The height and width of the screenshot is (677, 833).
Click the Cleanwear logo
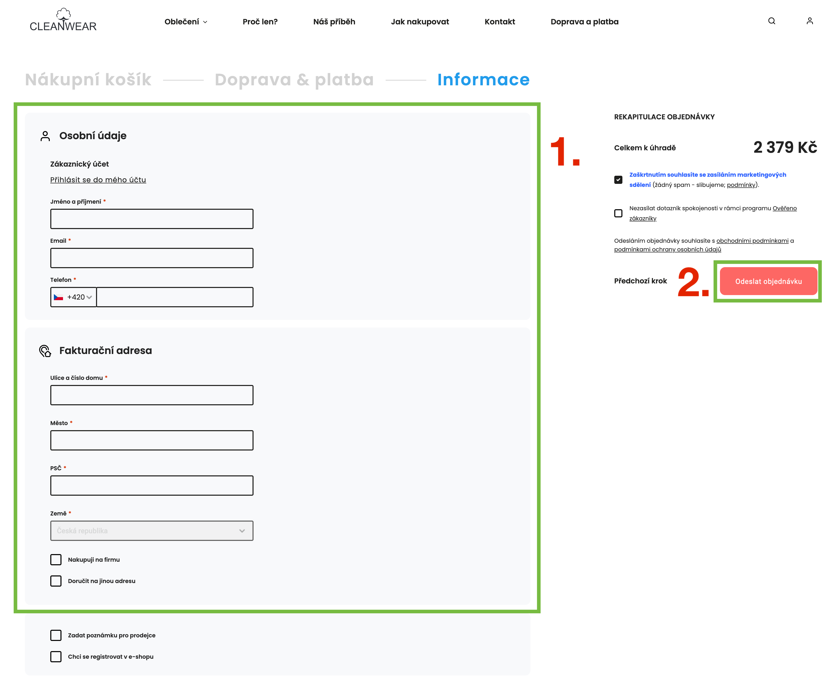coord(63,20)
